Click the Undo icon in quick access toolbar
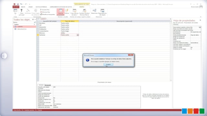The height and width of the screenshot is (116, 207). [x=21, y=4]
